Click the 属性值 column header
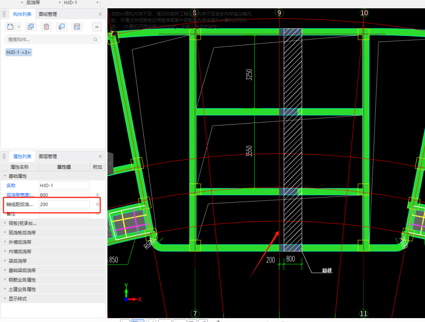Image resolution: width=425 pixels, height=322 pixels. click(64, 167)
